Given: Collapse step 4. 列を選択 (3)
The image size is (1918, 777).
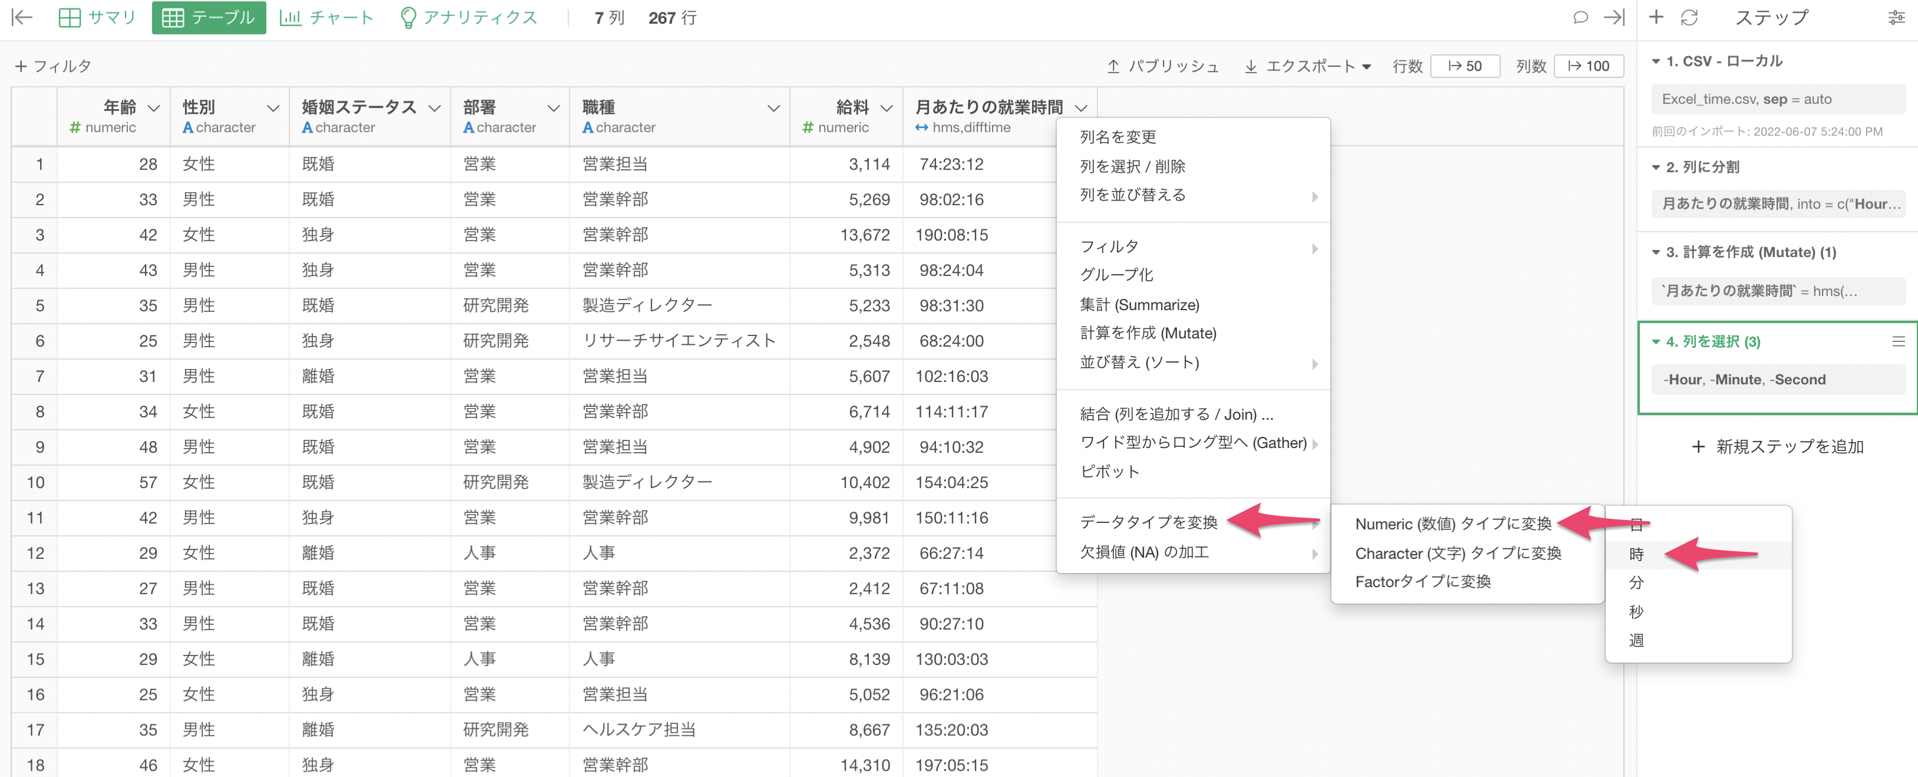Looking at the screenshot, I should [1656, 342].
